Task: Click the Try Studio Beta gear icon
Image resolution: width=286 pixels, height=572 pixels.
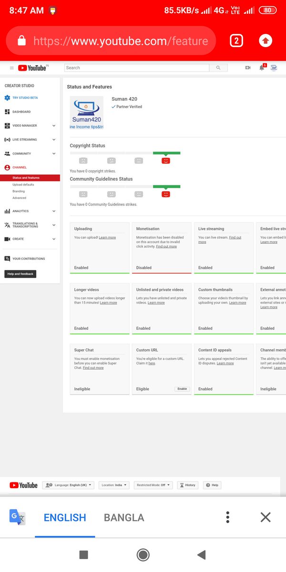Action: point(7,98)
